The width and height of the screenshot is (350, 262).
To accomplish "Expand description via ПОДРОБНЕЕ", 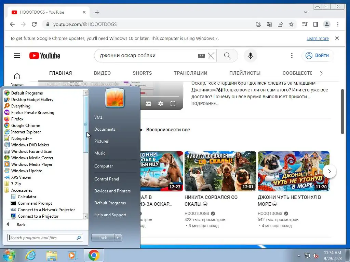I will (205, 104).
